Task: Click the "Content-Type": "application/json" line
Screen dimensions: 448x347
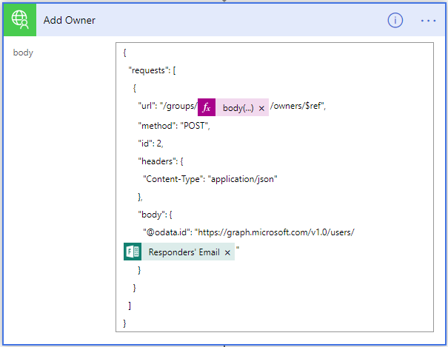Action: point(210,179)
